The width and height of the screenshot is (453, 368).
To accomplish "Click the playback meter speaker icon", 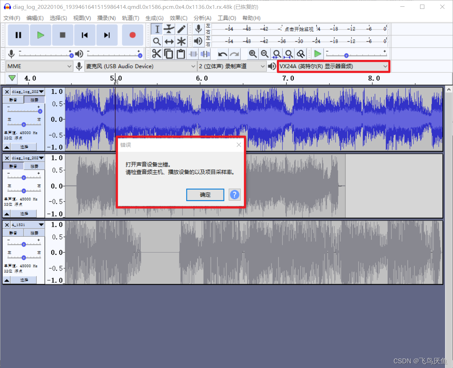I will point(199,41).
